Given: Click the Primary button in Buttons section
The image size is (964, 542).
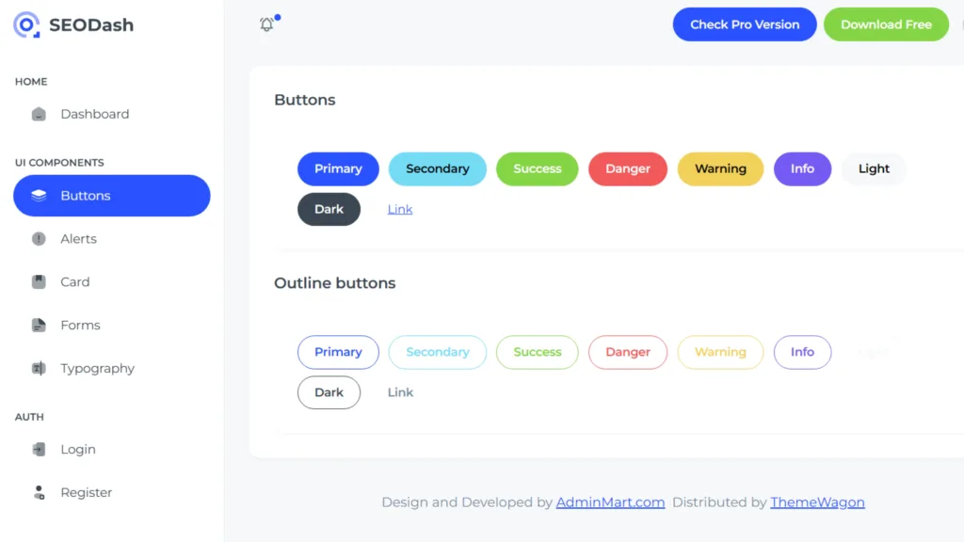Looking at the screenshot, I should tap(338, 168).
